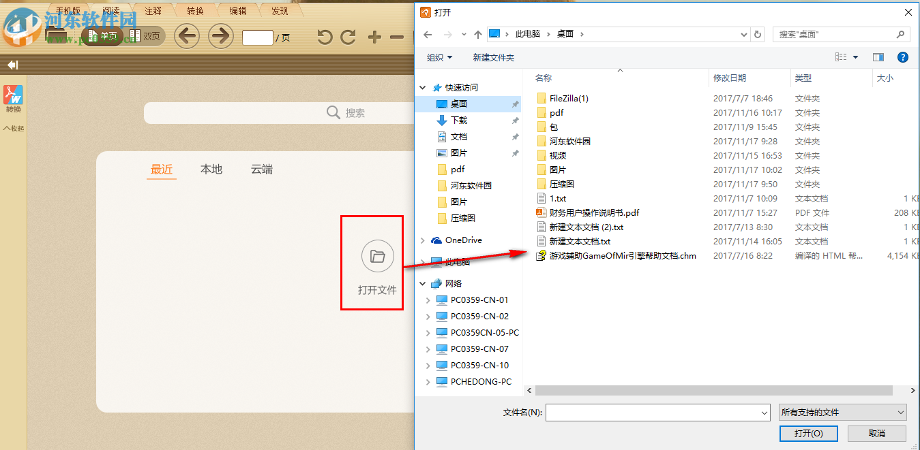
Task: Click the zoom in plus icon
Action: (373, 37)
